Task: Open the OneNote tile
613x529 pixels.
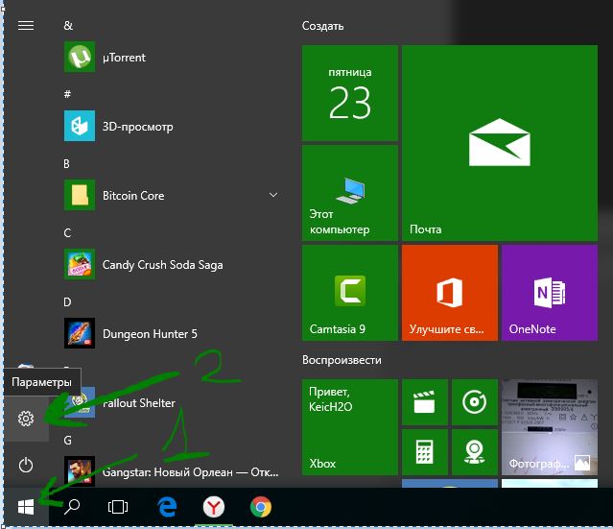Action: (x=550, y=293)
